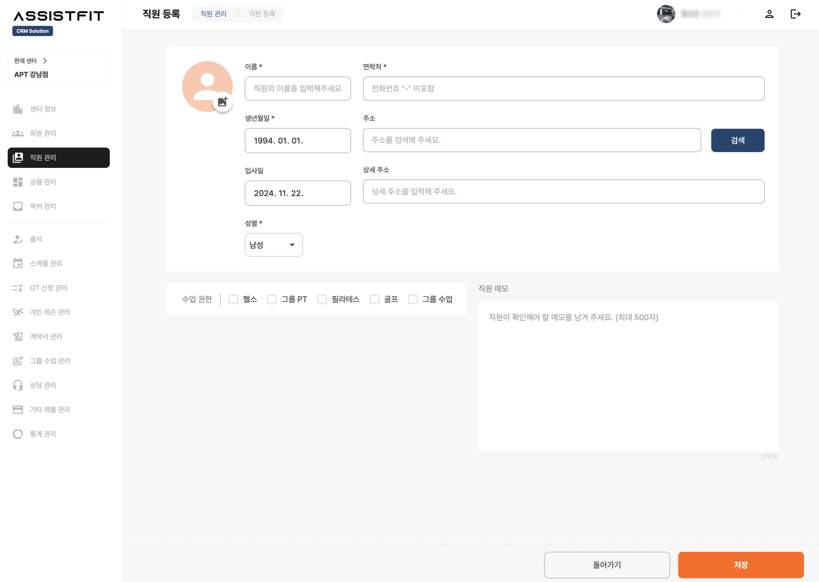Click the 검색 address search button

[x=737, y=140]
